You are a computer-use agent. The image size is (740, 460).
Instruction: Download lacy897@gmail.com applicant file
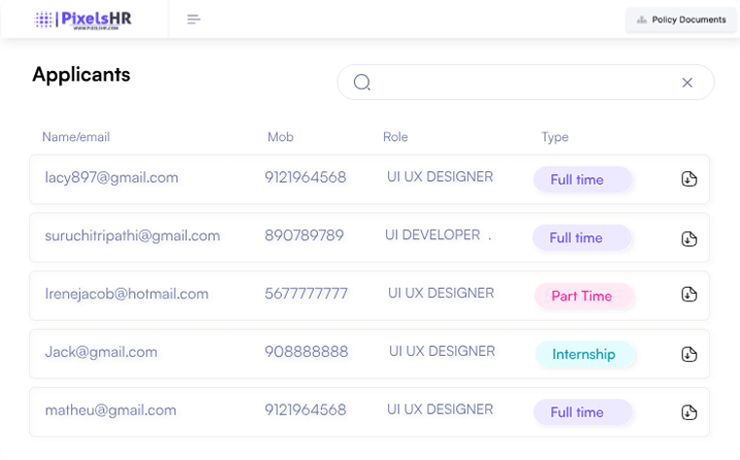pyautogui.click(x=688, y=179)
